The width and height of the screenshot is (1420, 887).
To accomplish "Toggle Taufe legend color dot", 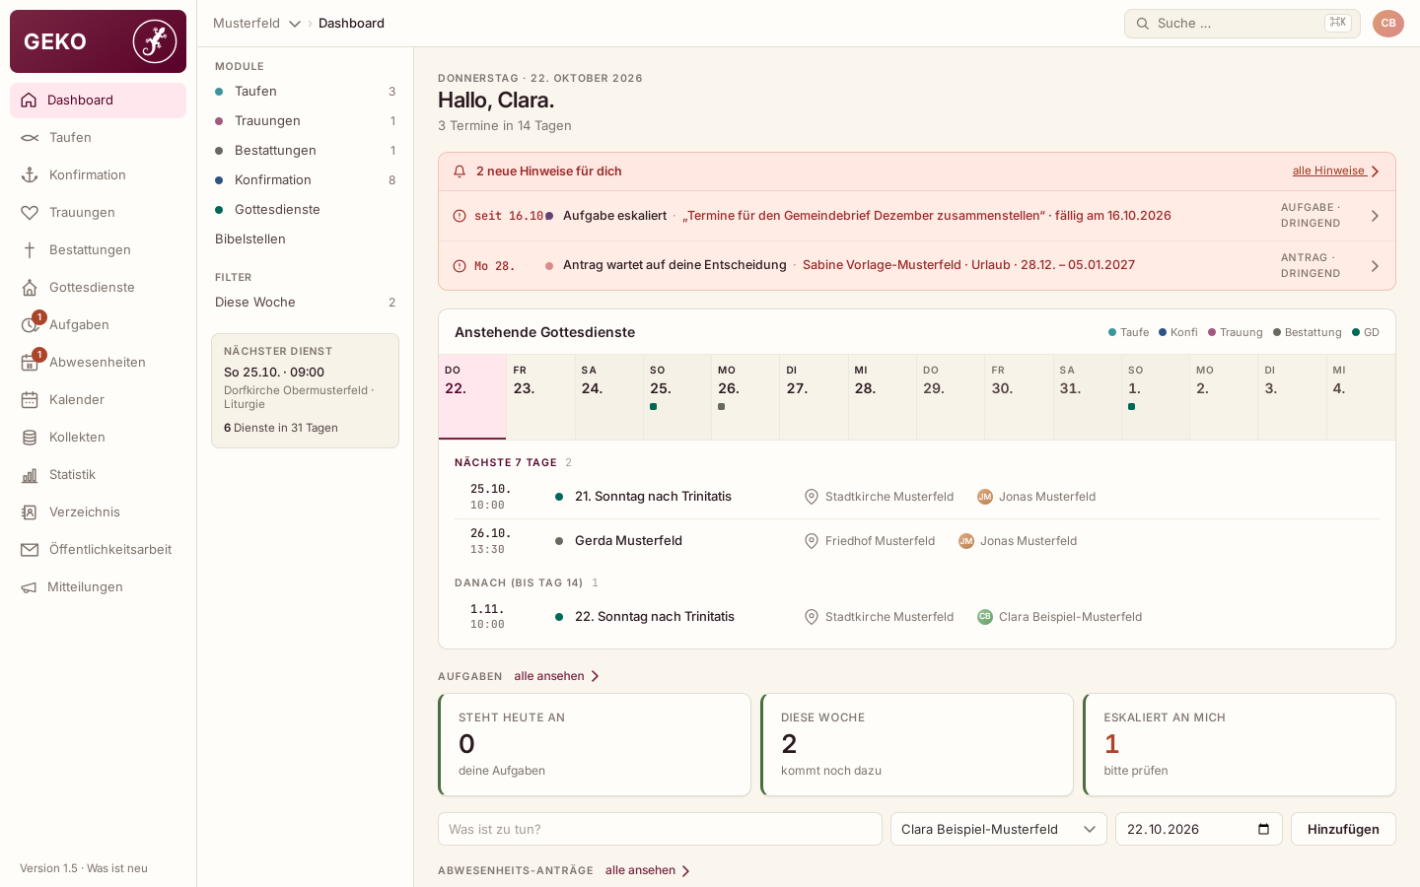I will click(1112, 332).
